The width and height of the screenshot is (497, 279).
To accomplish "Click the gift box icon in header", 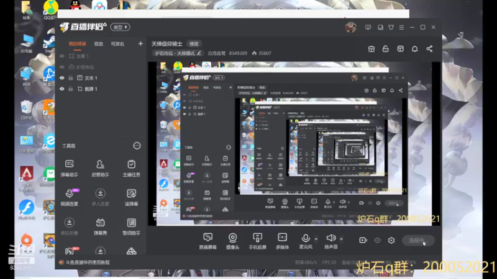I will (371, 49).
